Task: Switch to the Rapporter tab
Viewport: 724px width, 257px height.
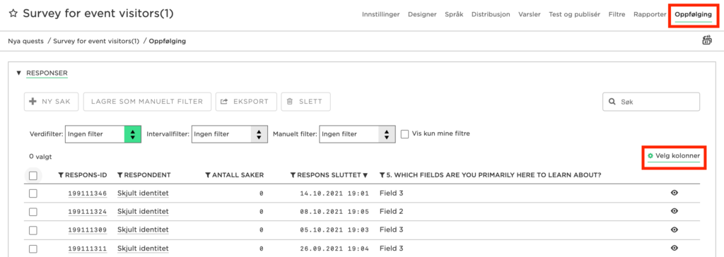Action: pos(650,14)
